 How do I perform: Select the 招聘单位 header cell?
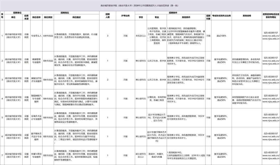coord(17,13)
